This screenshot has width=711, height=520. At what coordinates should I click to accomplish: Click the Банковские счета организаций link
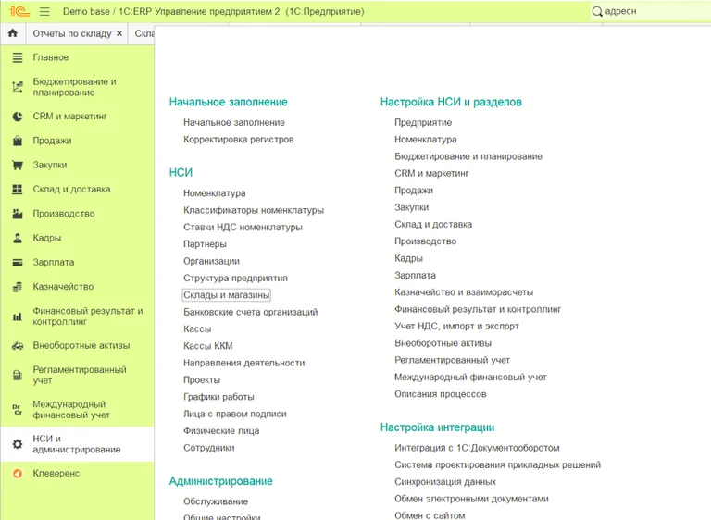[x=250, y=313]
